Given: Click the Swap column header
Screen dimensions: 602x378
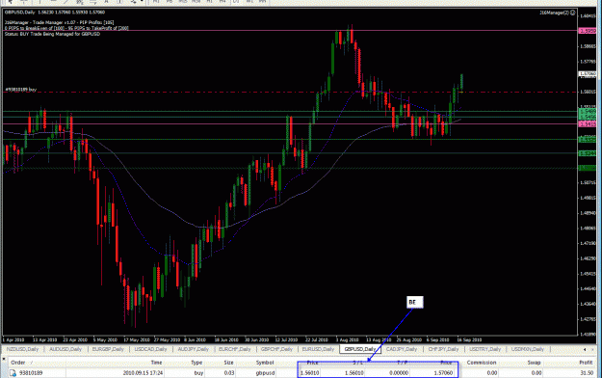Looking at the screenshot, I should (x=534, y=363).
